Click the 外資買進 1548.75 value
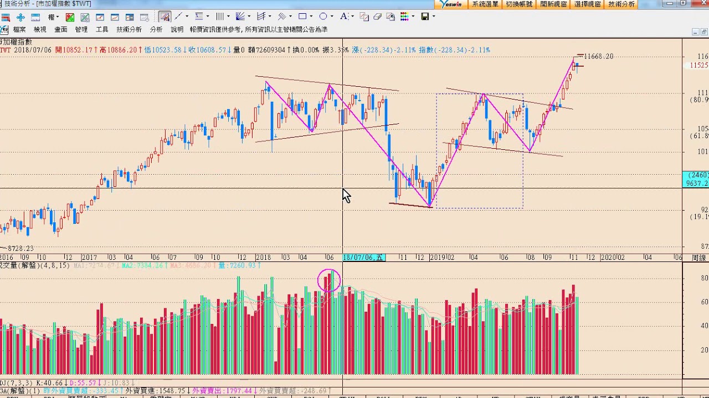709x398 pixels. click(x=157, y=391)
